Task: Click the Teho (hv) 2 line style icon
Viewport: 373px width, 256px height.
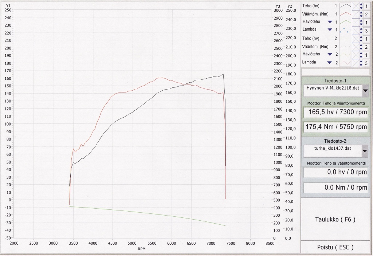Action: point(345,38)
